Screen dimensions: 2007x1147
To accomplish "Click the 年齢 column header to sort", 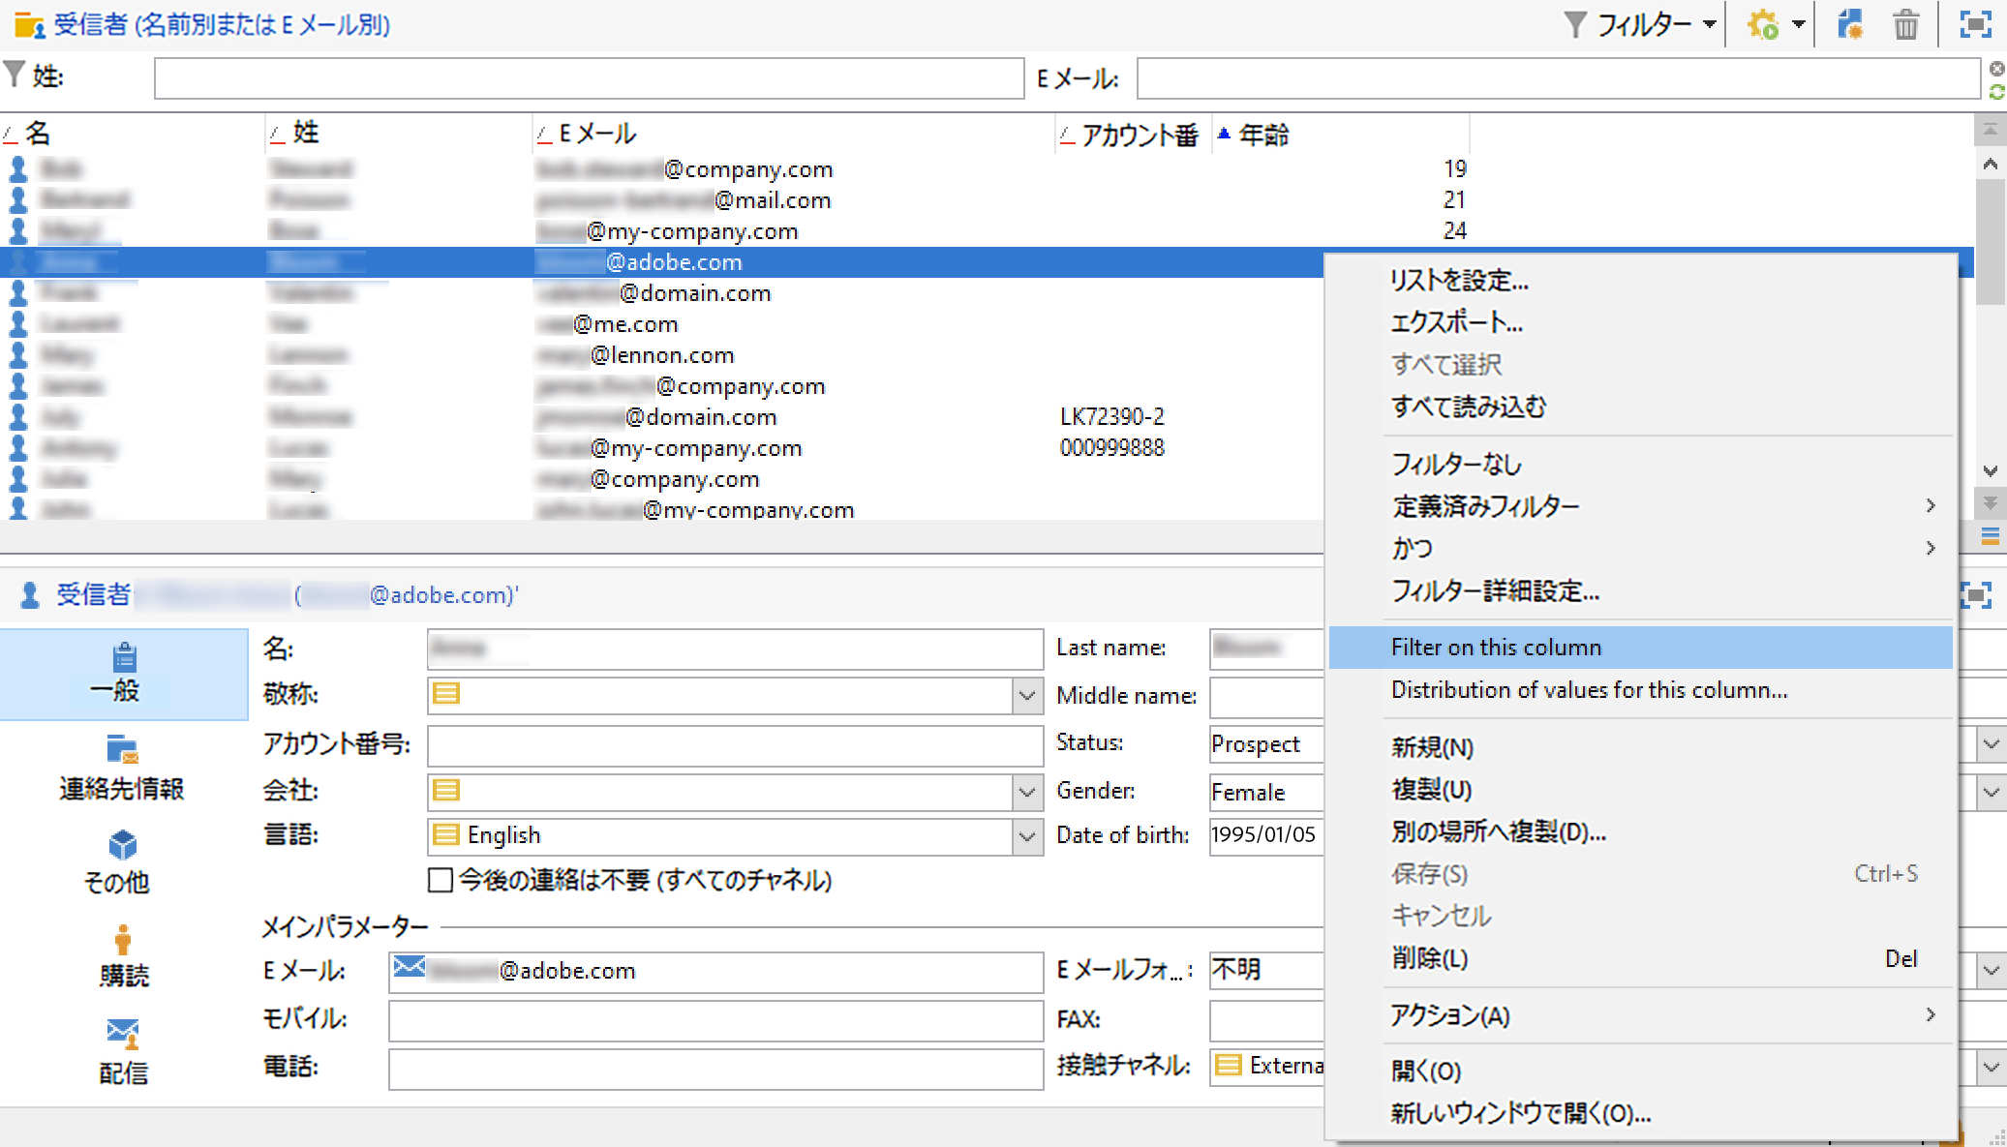I will [x=1263, y=135].
